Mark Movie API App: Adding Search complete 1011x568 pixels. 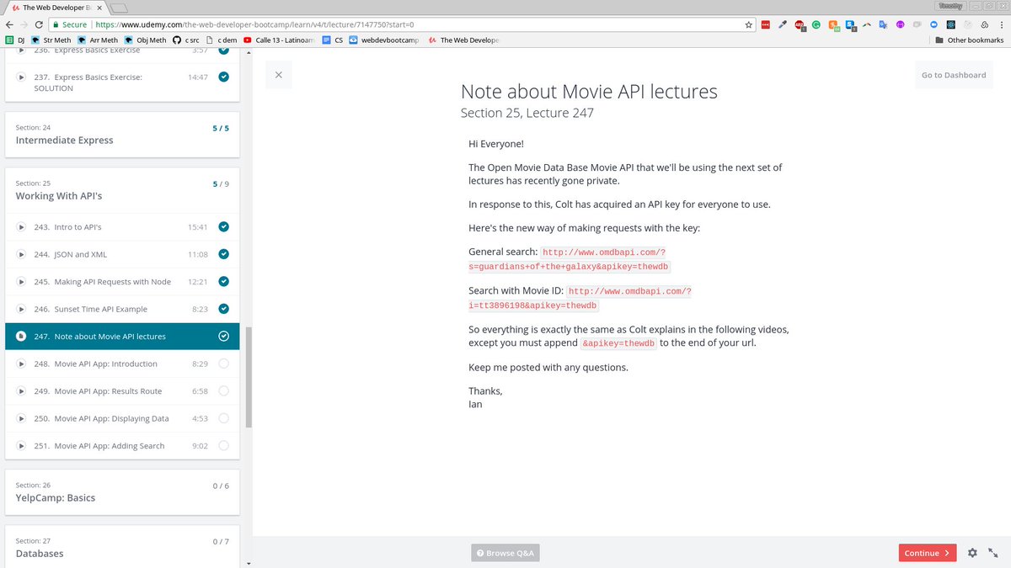coord(223,446)
